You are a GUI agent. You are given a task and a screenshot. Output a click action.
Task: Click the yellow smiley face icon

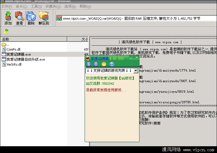(104, 64)
